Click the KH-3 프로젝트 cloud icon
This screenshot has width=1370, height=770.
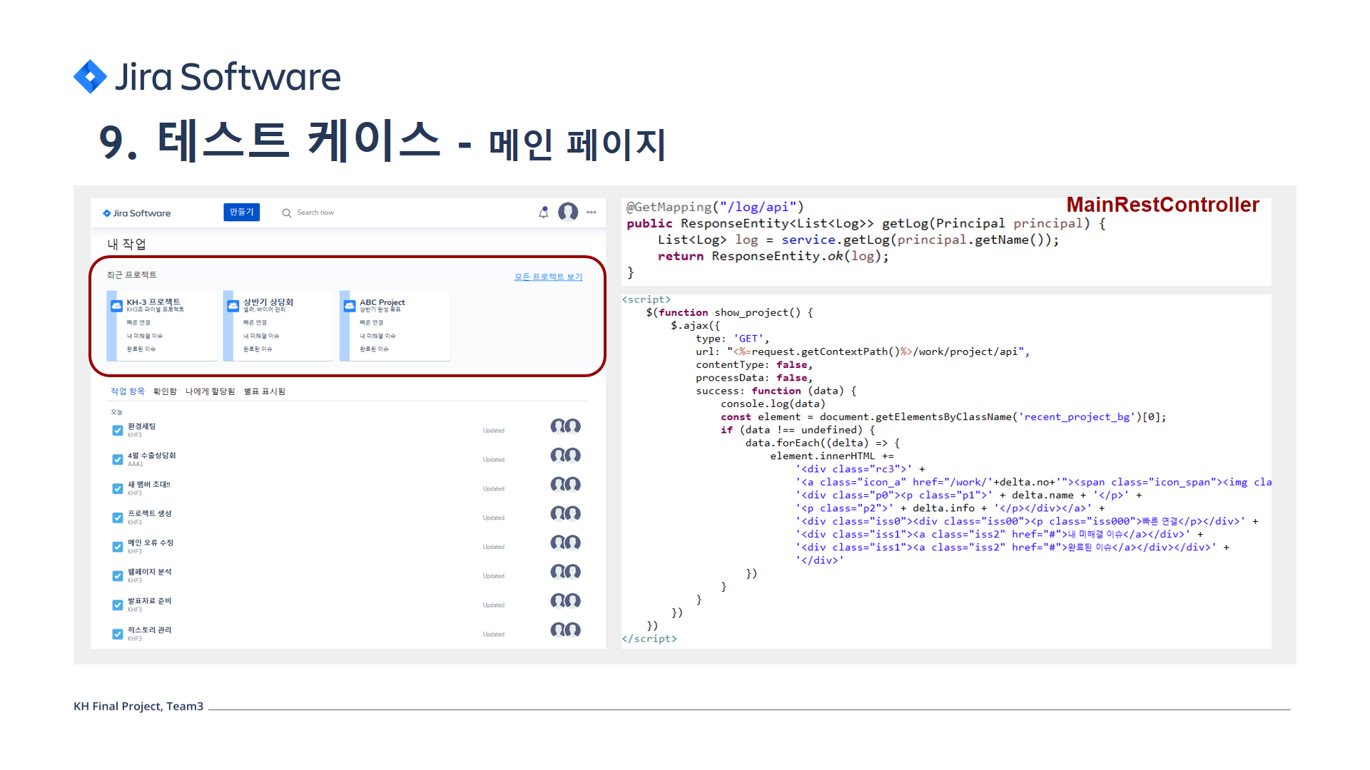click(x=116, y=306)
